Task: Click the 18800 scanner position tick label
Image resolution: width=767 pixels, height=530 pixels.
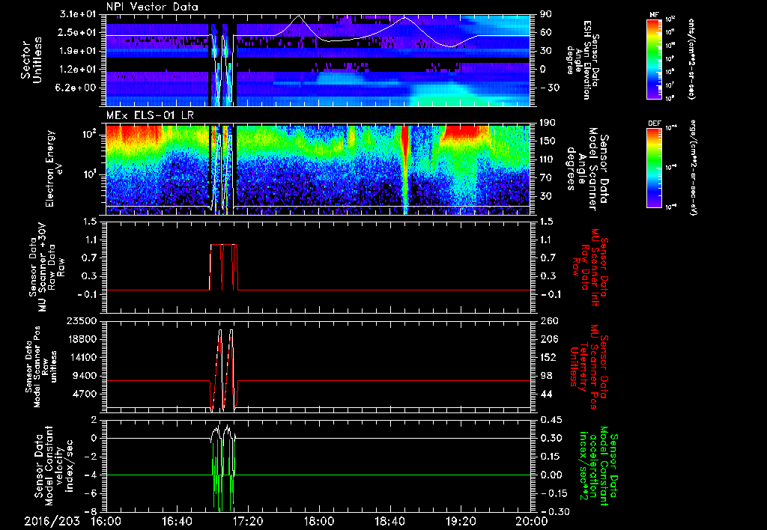Action: pos(81,339)
